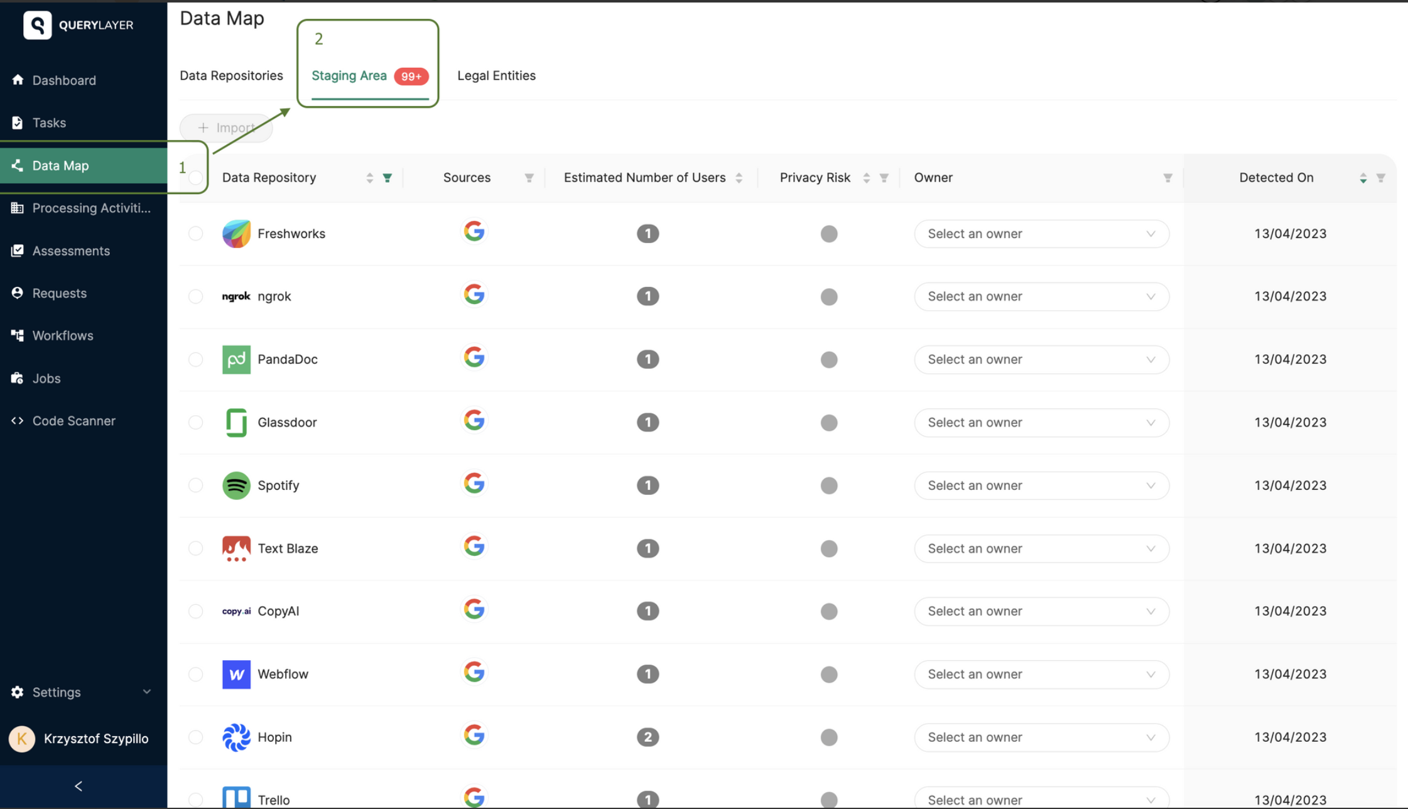Click the Google source icon for Spotify
This screenshot has height=809, width=1408.
(x=474, y=484)
